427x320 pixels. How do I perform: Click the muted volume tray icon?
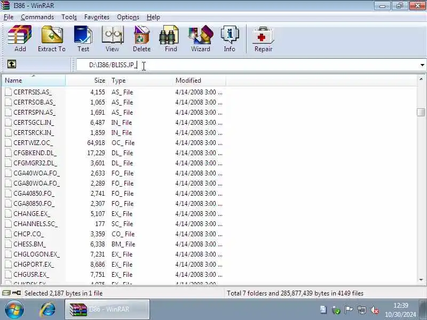click(375, 310)
